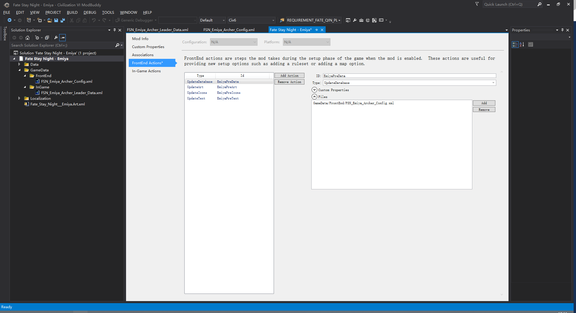
Task: Click the Add Action button
Action: pos(289,76)
